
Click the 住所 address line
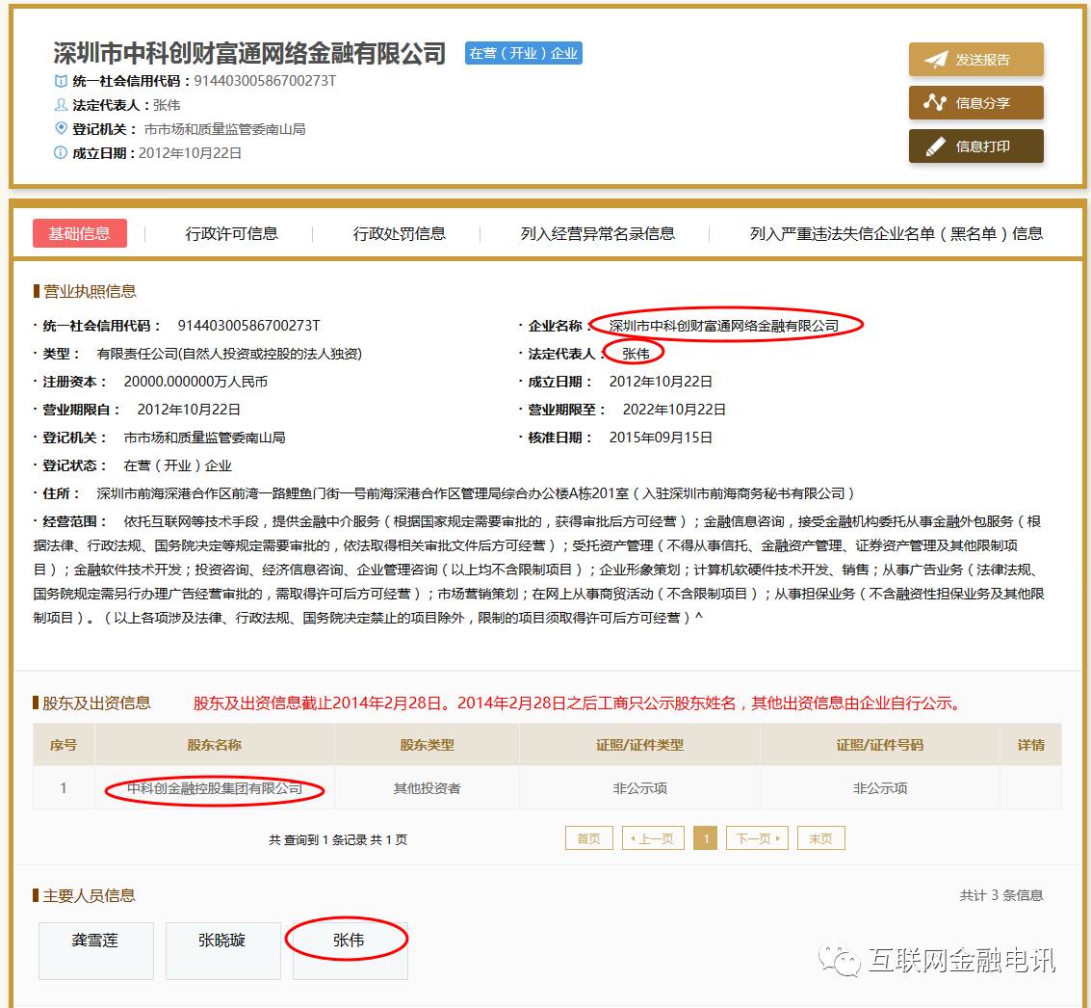(445, 493)
